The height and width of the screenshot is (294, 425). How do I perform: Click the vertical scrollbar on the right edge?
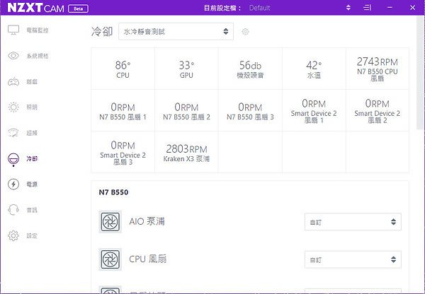coord(420,73)
